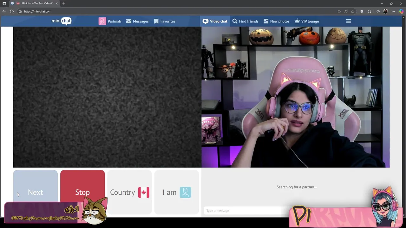Open the New photos section
The width and height of the screenshot is (406, 228).
click(276, 21)
